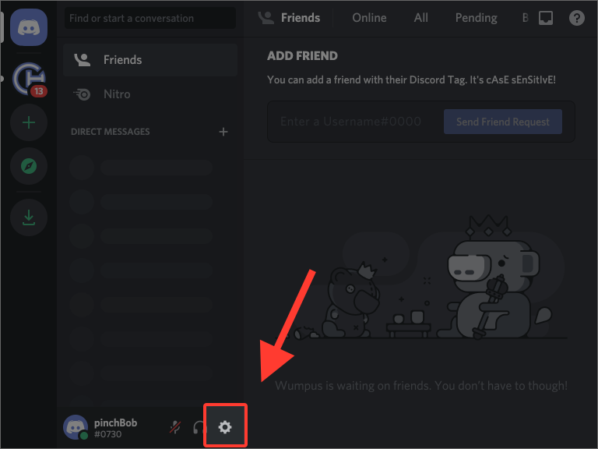Click the Send Friend Request button

(503, 122)
